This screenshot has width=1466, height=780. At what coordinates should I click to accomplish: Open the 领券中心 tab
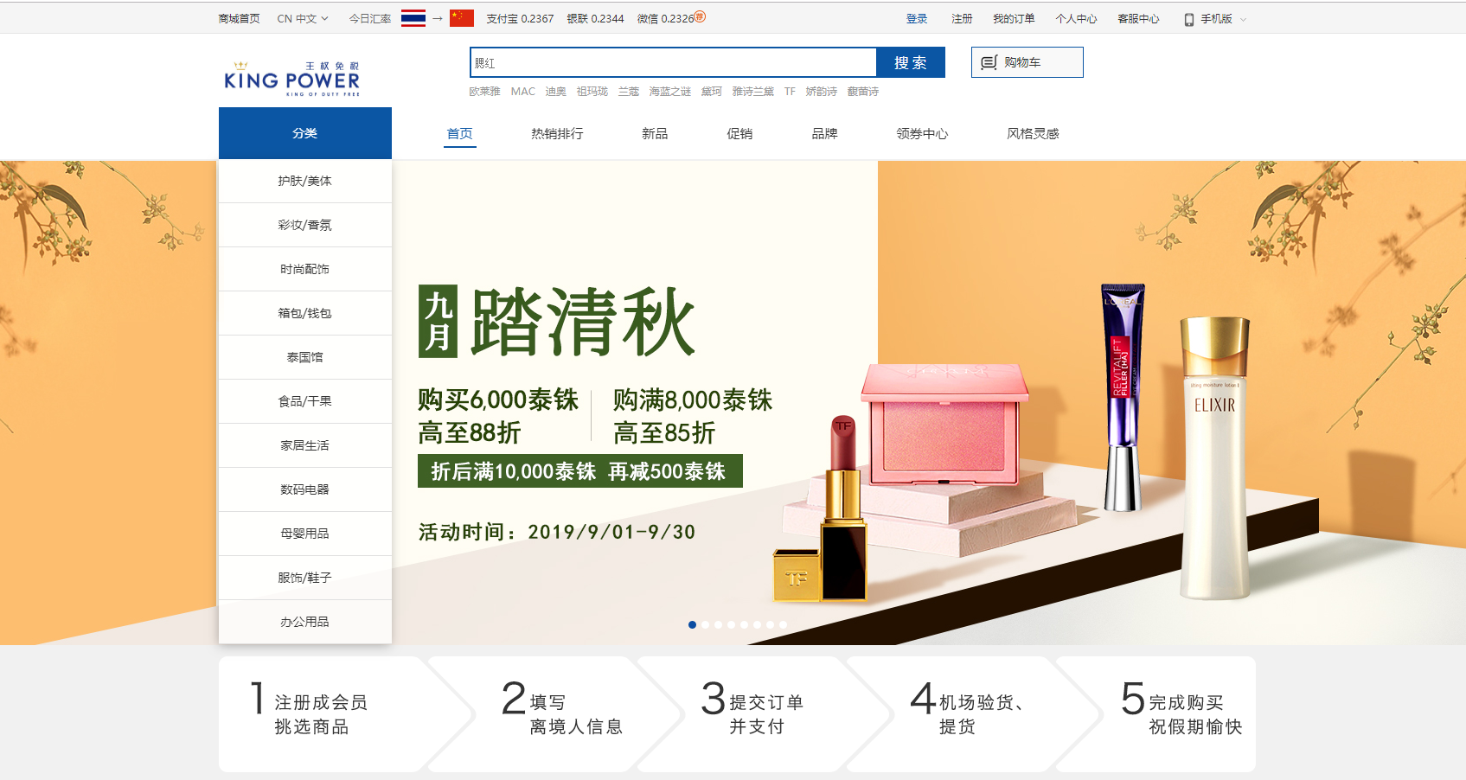pos(922,133)
